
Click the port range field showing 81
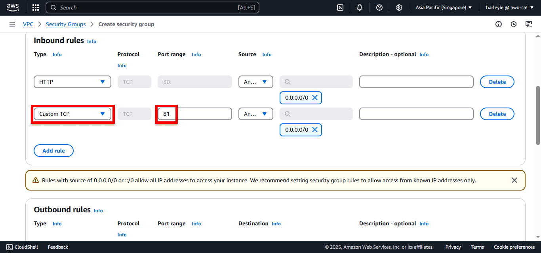pos(195,114)
